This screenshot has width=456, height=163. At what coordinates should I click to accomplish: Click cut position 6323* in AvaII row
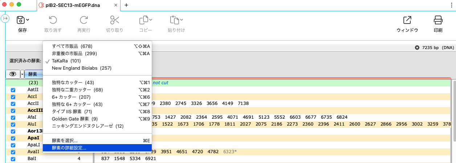coord(229,152)
